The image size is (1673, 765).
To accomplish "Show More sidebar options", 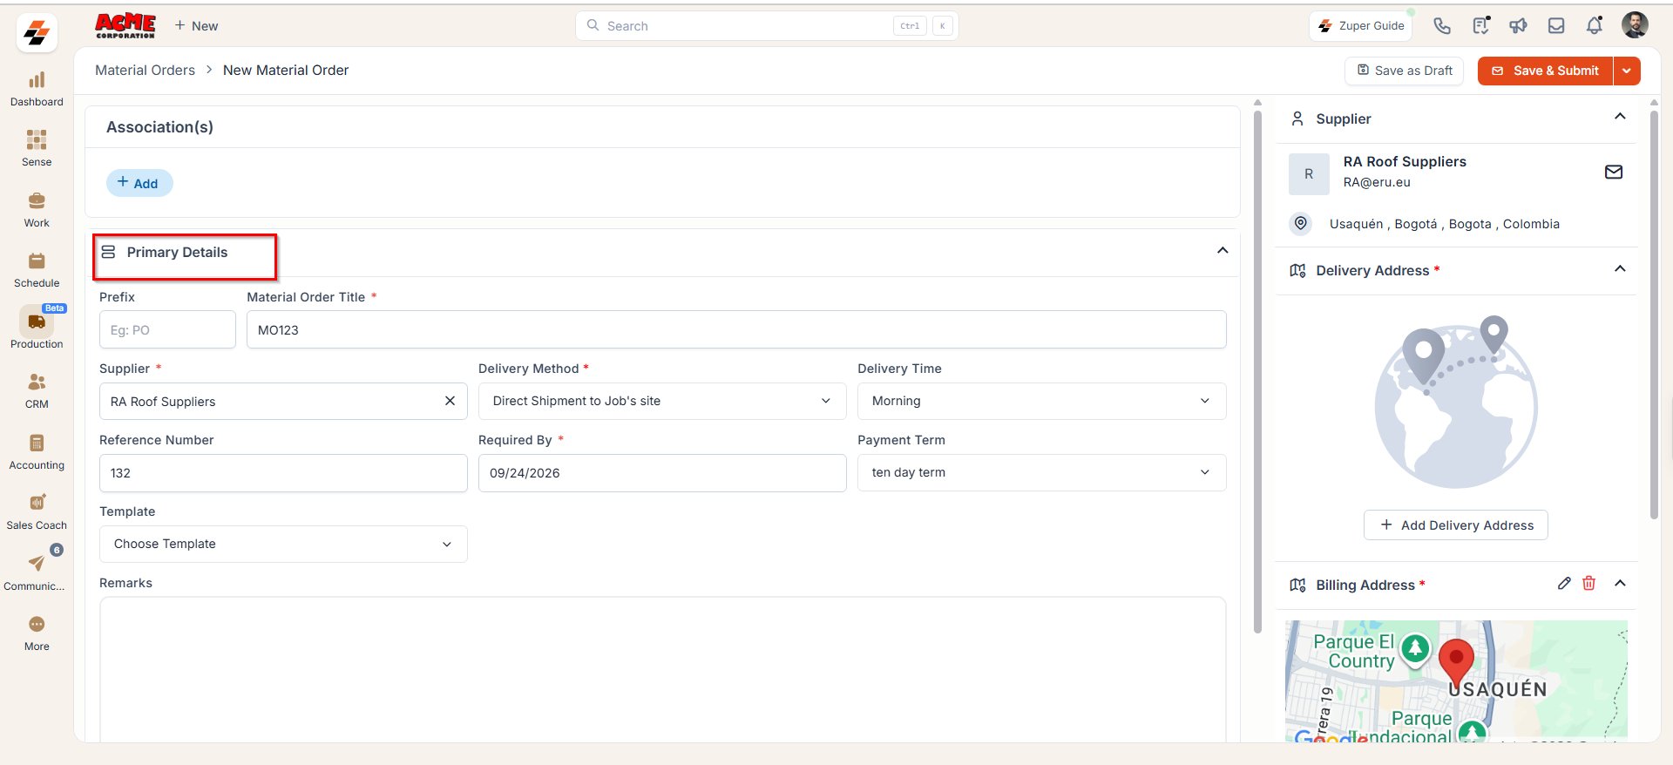I will pyautogui.click(x=37, y=633).
